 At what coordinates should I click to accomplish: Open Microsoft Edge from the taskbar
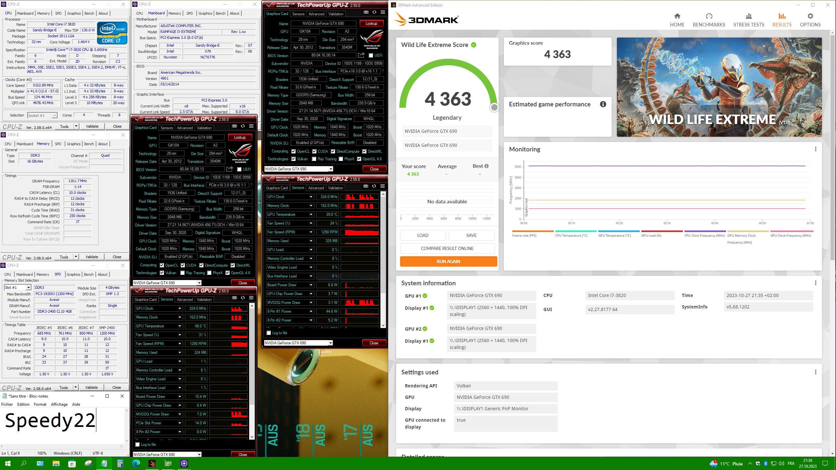(x=136, y=463)
